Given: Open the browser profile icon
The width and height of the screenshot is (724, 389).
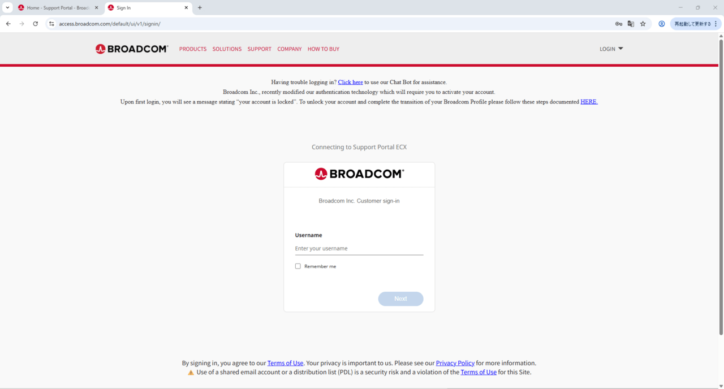Looking at the screenshot, I should coord(661,24).
